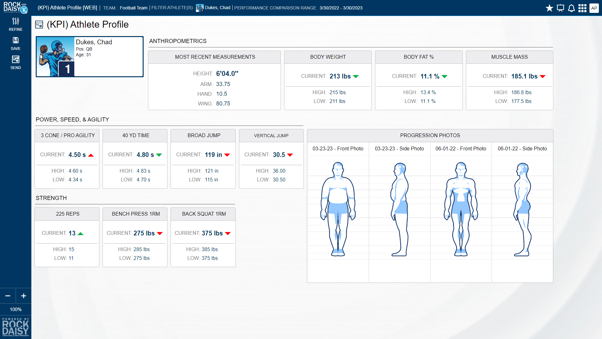The height and width of the screenshot is (339, 602).
Task: Click the Rock Daisy AMS logo
Action: pos(15,8)
